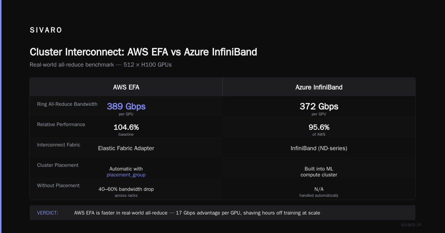Click the 'baseline' caption under 104.6%
This screenshot has width=445, height=233.
tap(126, 135)
